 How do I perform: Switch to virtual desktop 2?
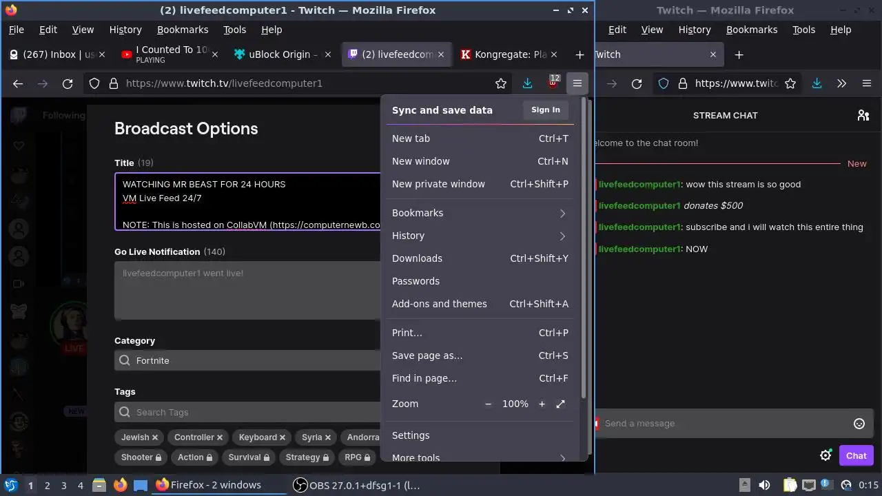[47, 485]
